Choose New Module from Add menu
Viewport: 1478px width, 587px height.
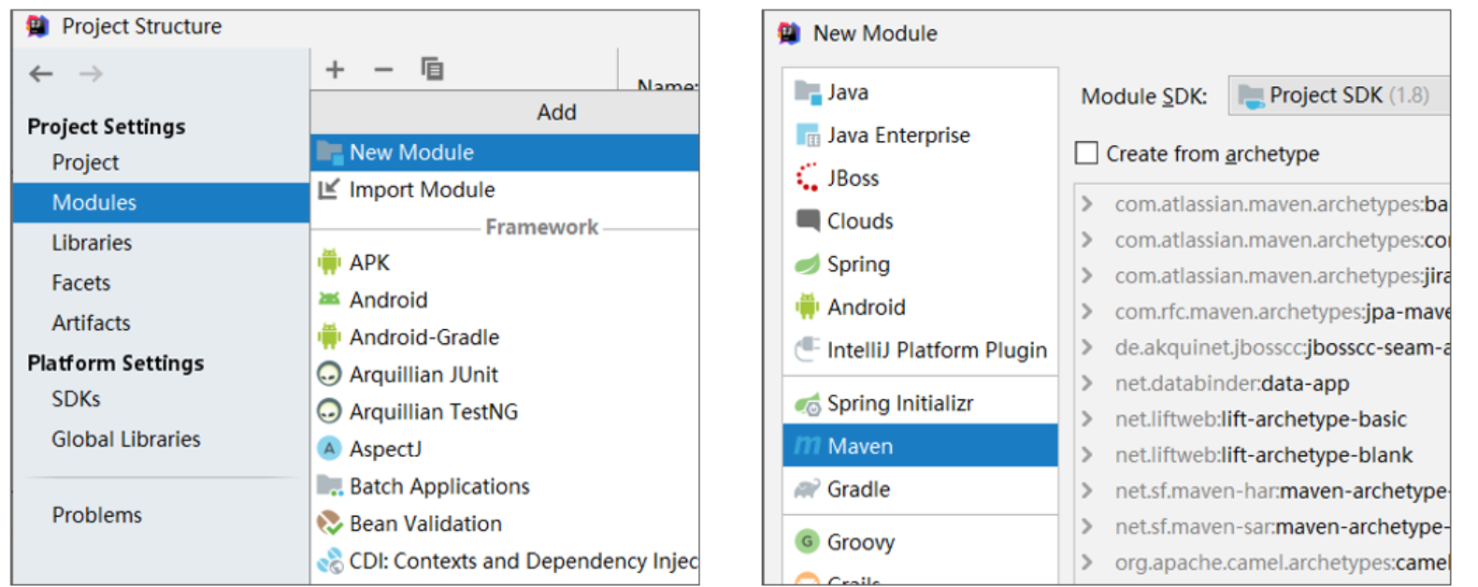click(411, 152)
